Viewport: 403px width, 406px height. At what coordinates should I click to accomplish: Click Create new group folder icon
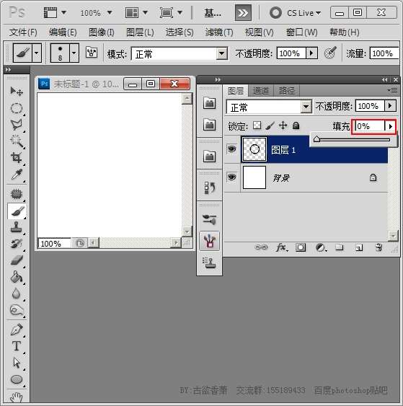tap(339, 248)
